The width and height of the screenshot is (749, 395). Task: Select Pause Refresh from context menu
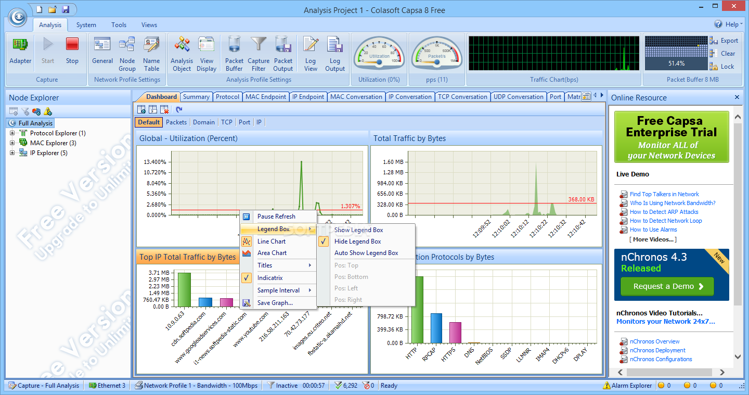(278, 216)
